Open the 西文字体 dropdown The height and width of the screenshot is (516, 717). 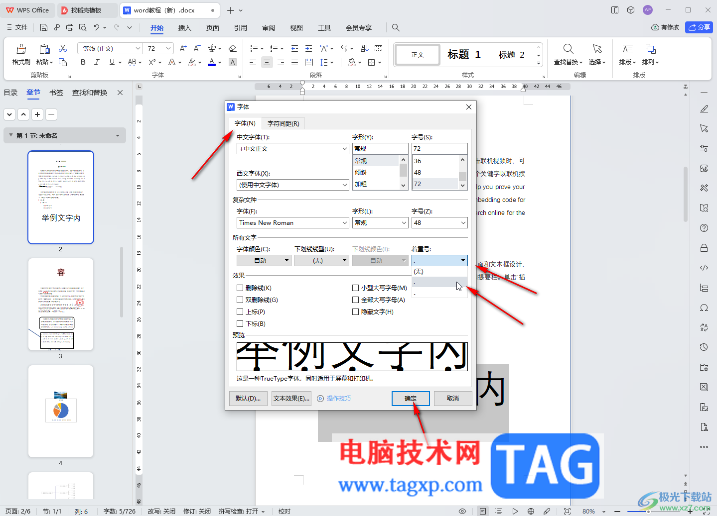click(x=345, y=185)
